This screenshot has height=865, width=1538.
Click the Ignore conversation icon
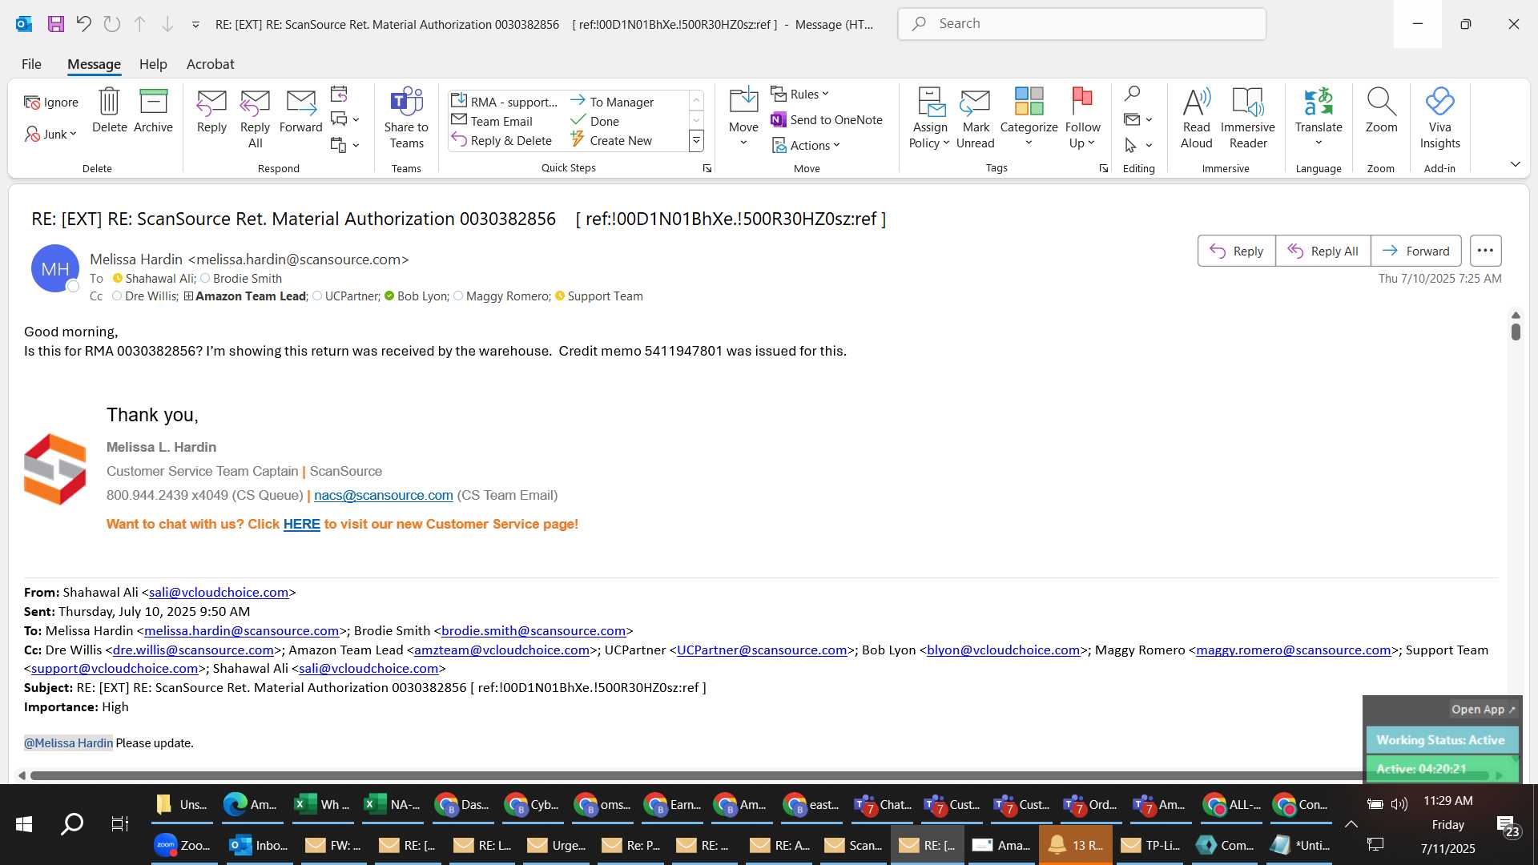point(51,103)
